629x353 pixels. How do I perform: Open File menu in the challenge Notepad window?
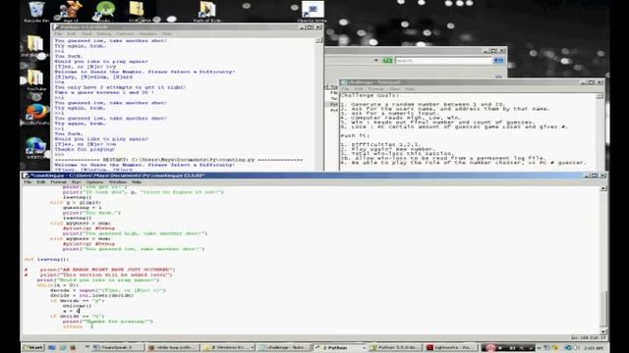[x=345, y=89]
